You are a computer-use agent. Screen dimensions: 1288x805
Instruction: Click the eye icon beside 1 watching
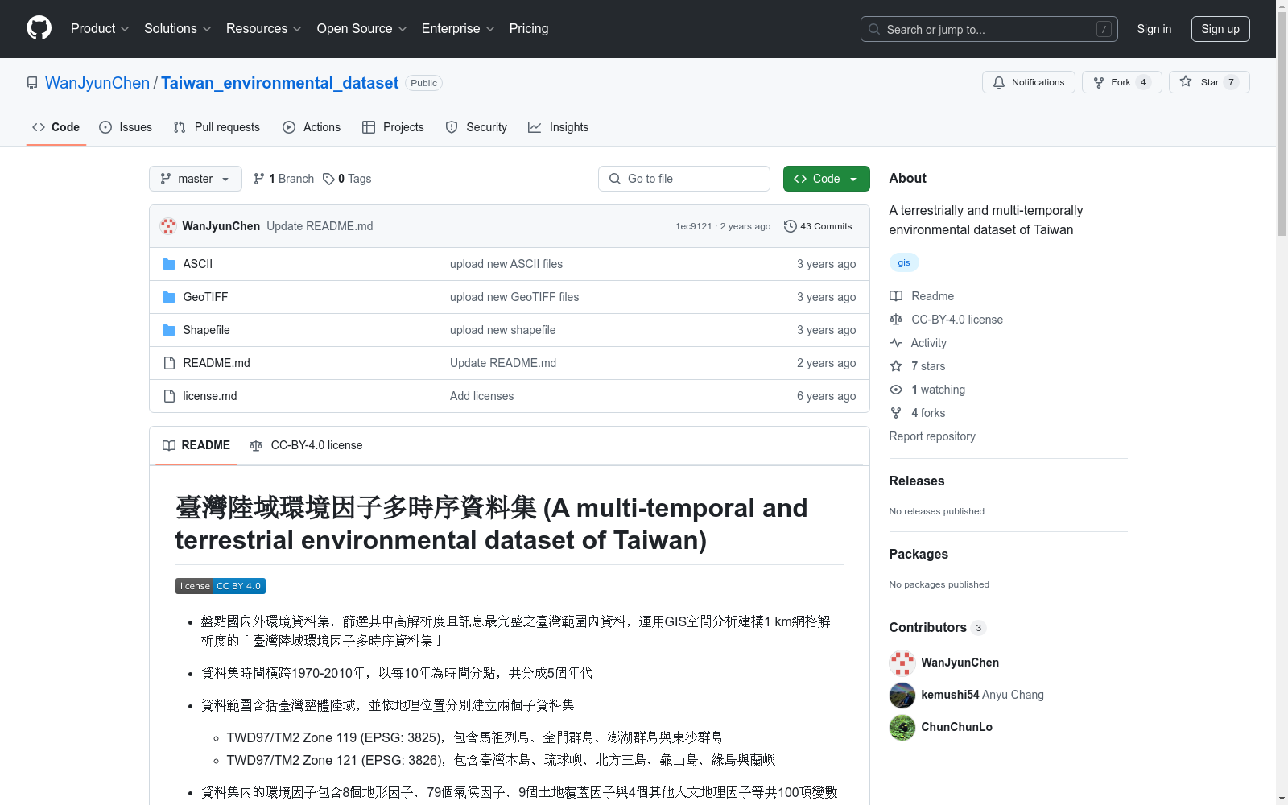point(896,390)
